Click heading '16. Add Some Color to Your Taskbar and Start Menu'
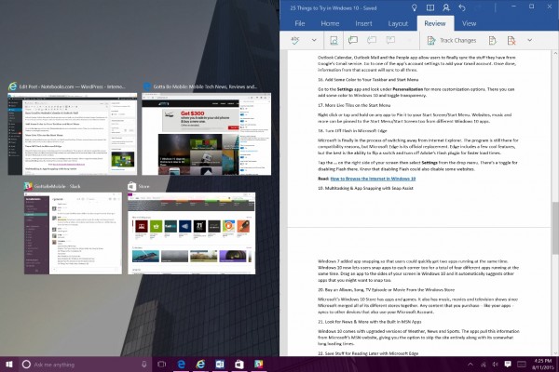The width and height of the screenshot is (559, 372). pyautogui.click(x=368, y=80)
